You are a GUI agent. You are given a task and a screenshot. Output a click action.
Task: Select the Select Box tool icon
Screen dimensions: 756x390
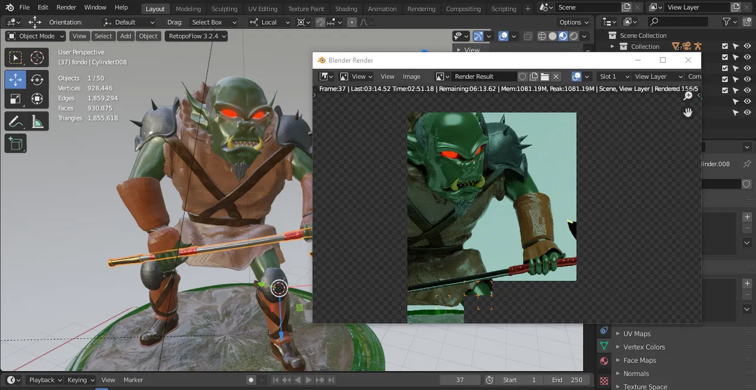[x=15, y=57]
